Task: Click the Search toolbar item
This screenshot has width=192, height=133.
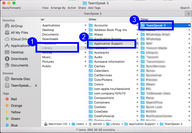Action: point(185,8)
